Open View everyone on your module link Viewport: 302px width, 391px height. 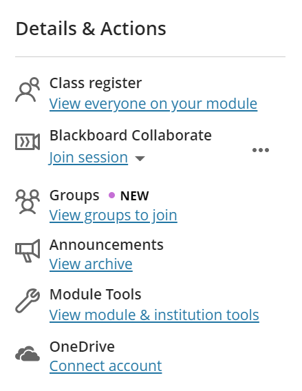click(153, 104)
